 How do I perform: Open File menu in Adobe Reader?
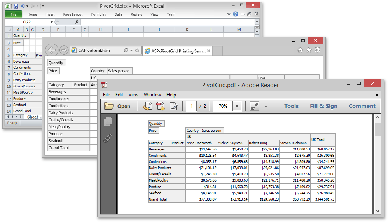[x=107, y=95]
